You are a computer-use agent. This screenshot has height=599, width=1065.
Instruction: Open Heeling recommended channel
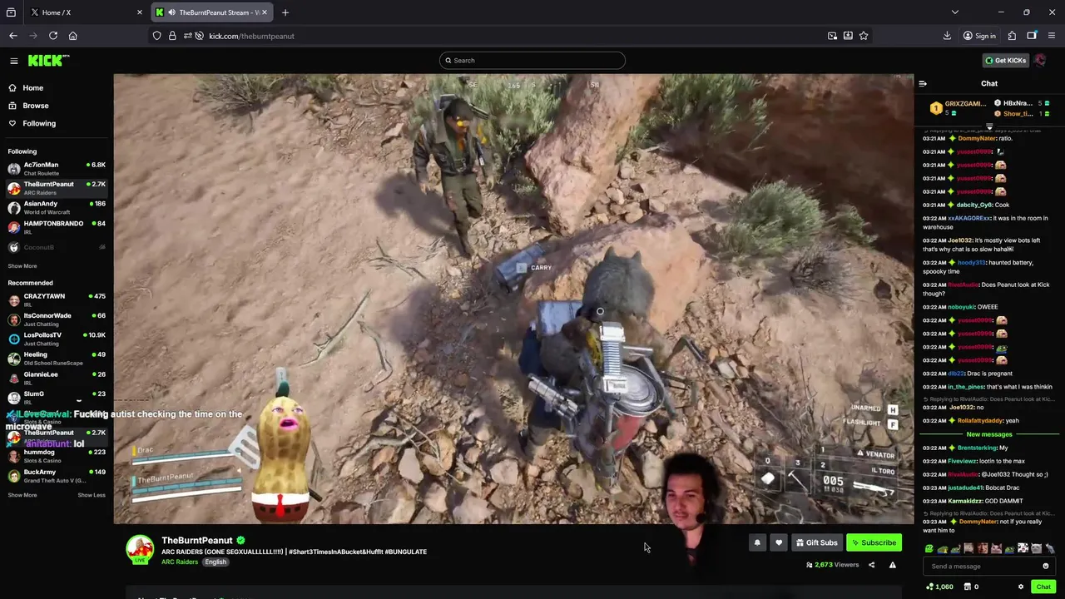point(57,359)
